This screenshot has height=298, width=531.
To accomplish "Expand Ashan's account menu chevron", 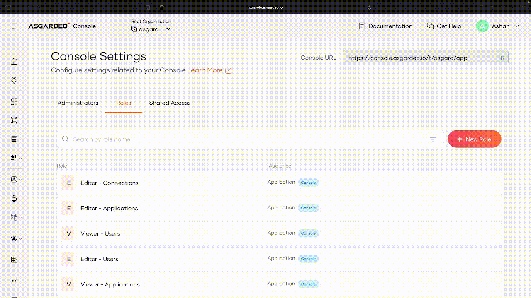I will 517,26.
